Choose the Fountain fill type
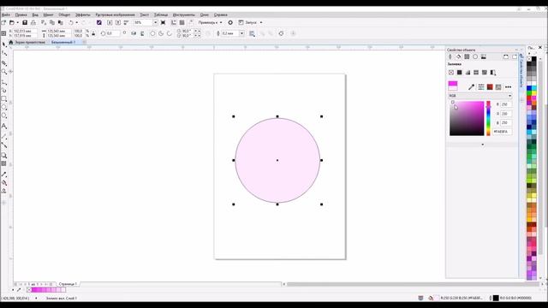The height and width of the screenshot is (308, 548). 468,72
